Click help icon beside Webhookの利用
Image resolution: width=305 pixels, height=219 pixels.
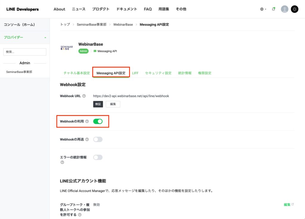pos(87,121)
